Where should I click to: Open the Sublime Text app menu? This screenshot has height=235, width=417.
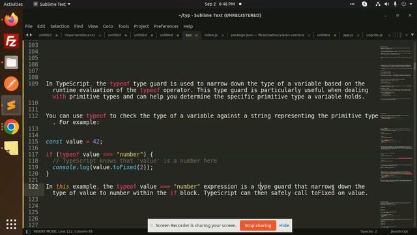(x=52, y=4)
